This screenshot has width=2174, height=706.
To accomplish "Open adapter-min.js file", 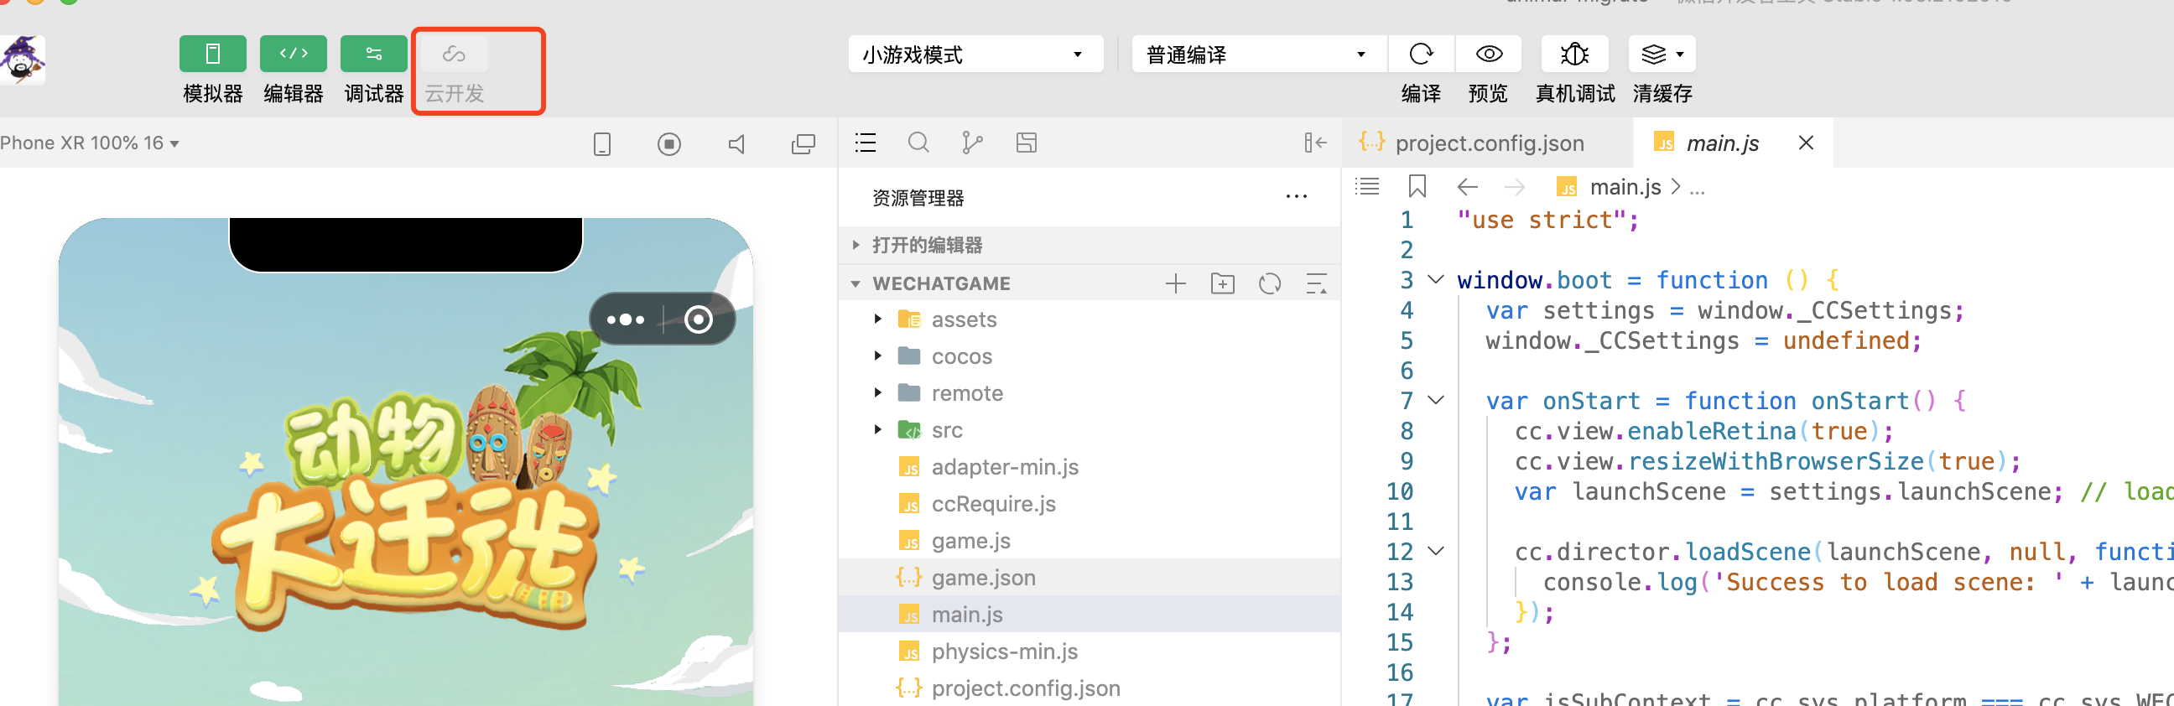I will [1089, 467].
